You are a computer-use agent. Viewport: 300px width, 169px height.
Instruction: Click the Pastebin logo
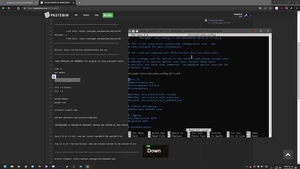[56, 15]
